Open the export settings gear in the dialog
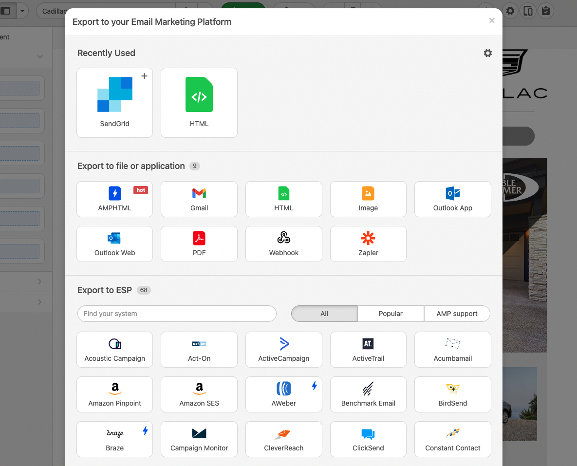This screenshot has height=466, width=577. (487, 53)
